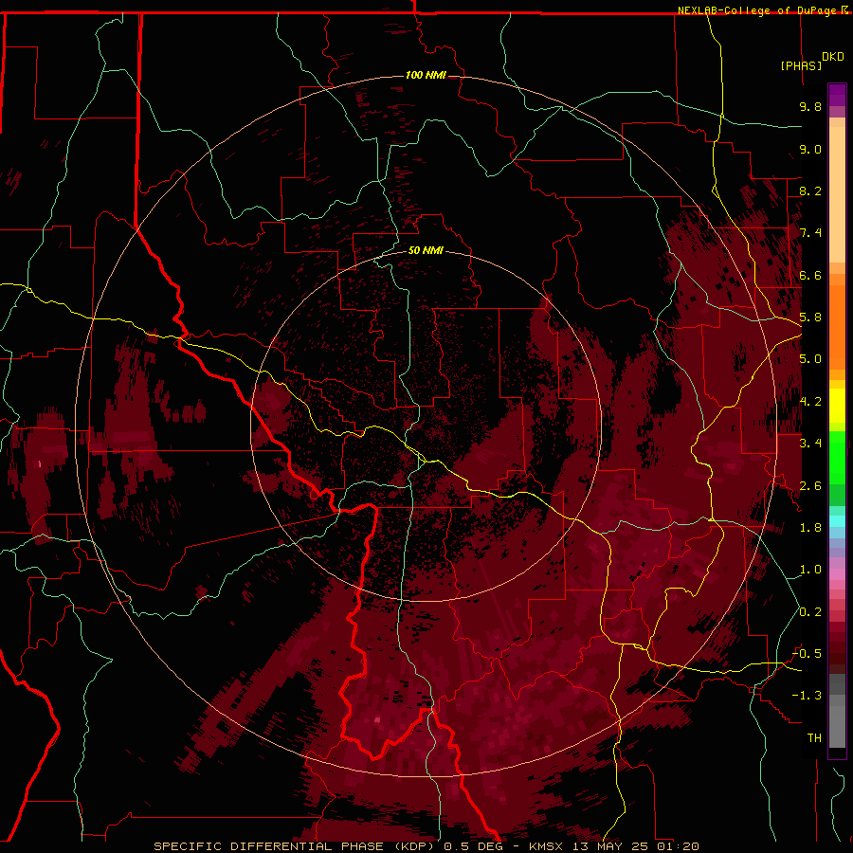The width and height of the screenshot is (853, 853).
Task: Click the 9.8 value on color scale
Action: point(810,106)
